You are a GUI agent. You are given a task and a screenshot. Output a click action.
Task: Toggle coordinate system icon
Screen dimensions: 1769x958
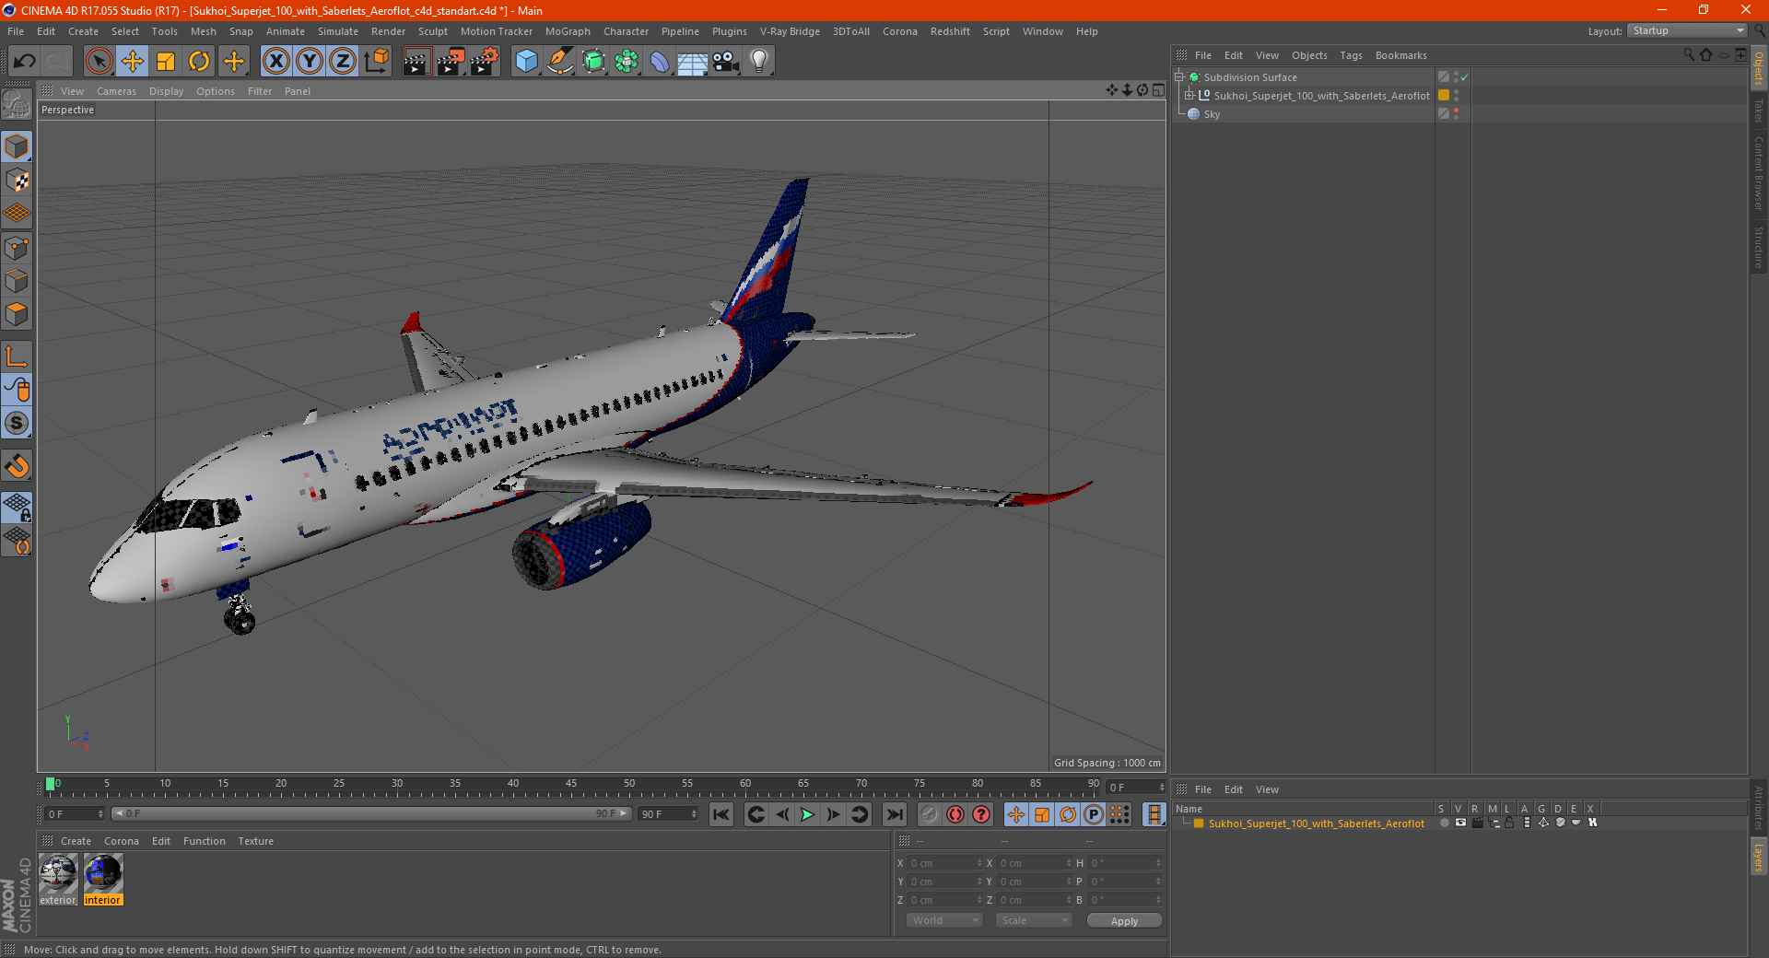pos(376,62)
